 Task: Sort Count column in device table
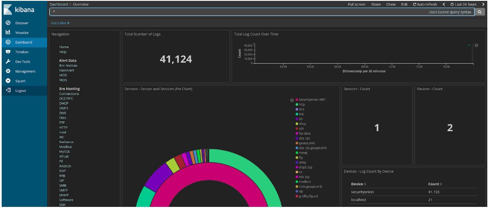435,184
